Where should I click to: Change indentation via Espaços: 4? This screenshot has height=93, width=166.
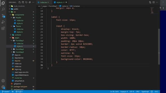coord(124,91)
